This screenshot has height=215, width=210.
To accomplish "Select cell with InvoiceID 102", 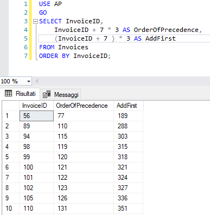I will 36,188.
